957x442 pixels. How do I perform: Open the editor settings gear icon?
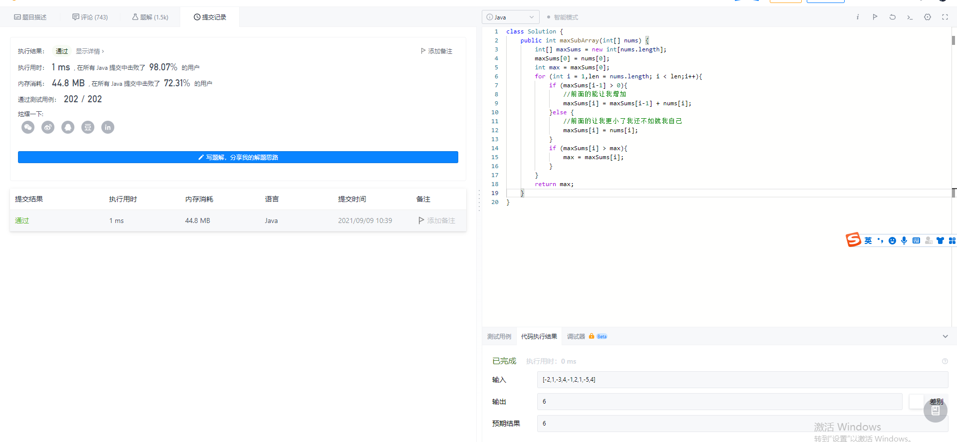coord(928,17)
